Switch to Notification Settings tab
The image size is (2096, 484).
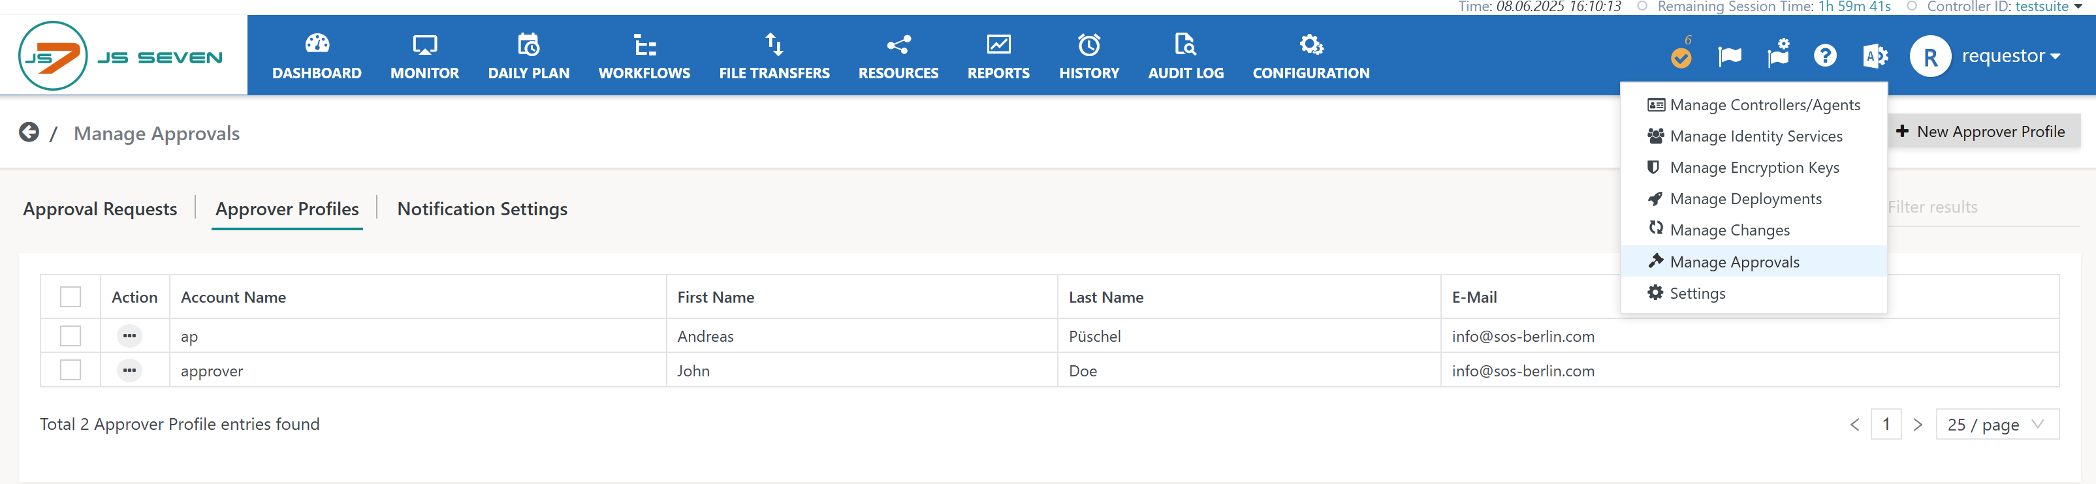click(x=483, y=209)
